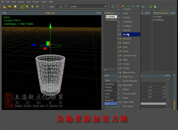Select smallGlass in the Global Links panel
This screenshot has width=178, height=130.
159,20
